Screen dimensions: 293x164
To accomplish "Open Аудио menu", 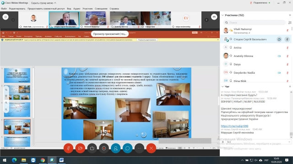I will coord(76,9).
